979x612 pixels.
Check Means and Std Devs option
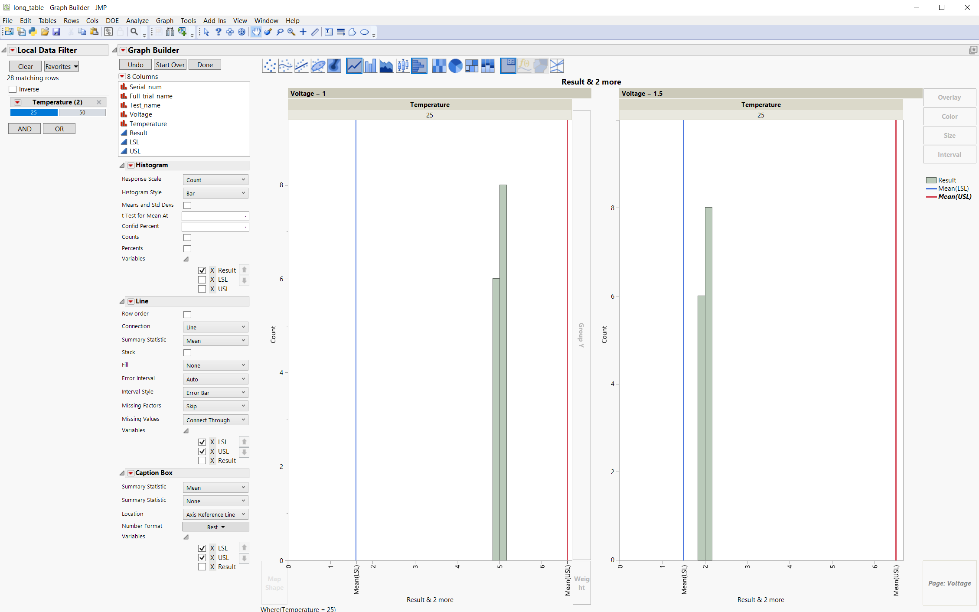[187, 205]
